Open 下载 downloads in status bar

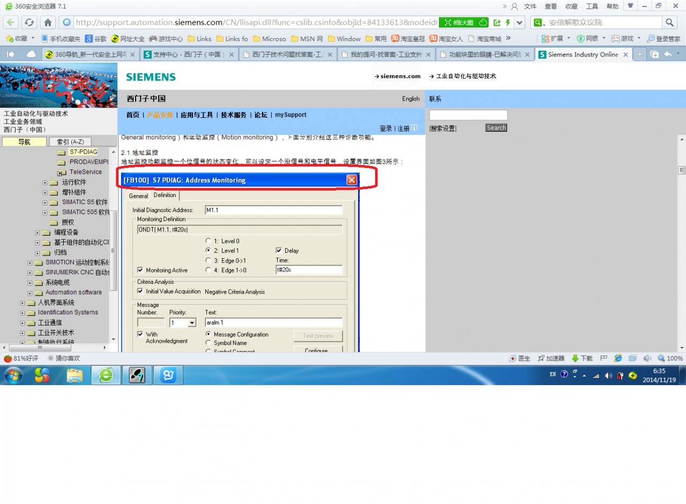tap(582, 358)
